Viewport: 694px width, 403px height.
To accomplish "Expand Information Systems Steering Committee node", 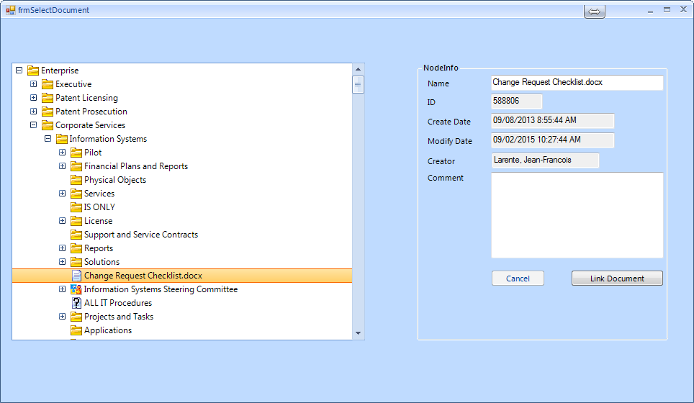I will [x=63, y=289].
